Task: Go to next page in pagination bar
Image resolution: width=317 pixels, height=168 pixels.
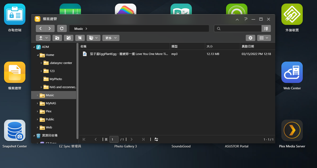Action: [131, 139]
